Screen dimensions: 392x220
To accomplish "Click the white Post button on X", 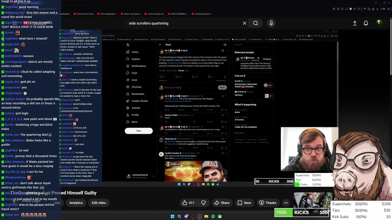I will coord(139,131).
